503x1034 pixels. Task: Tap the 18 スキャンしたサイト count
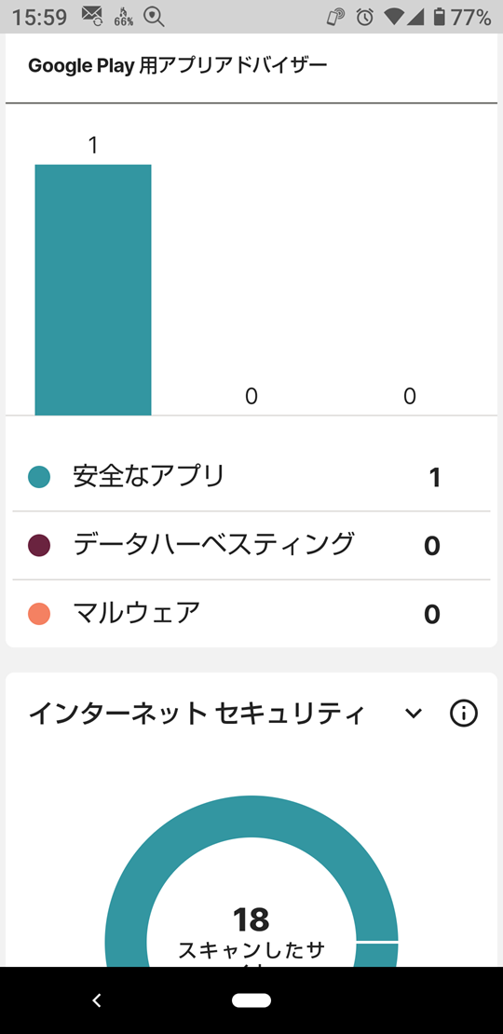point(251,919)
